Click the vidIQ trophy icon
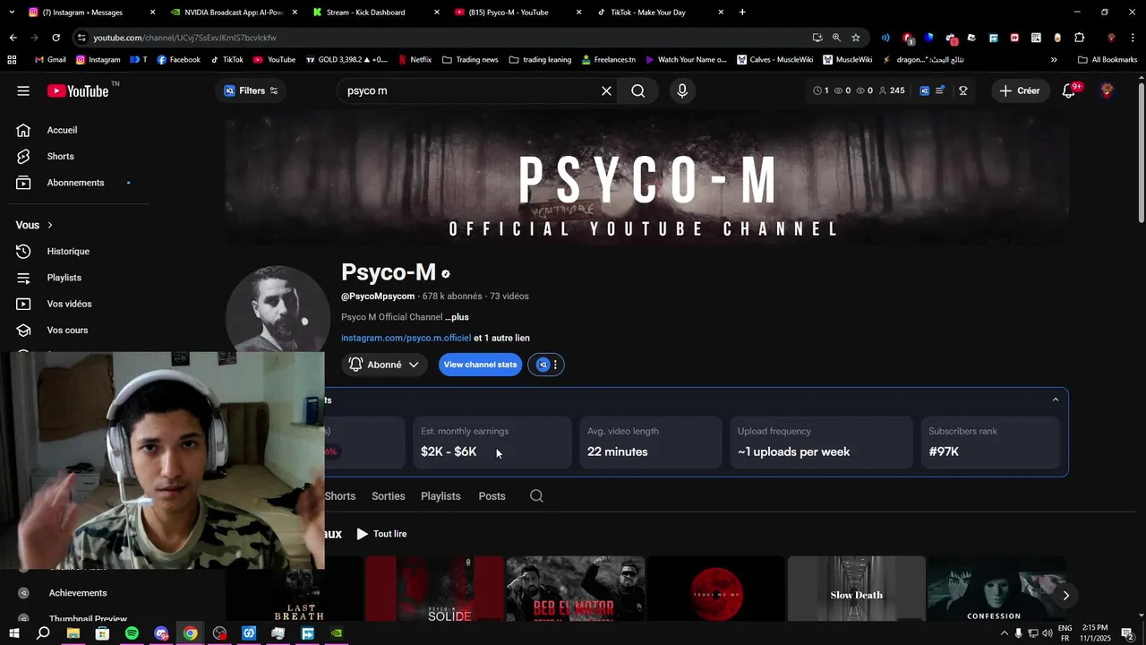The width and height of the screenshot is (1146, 645). (x=963, y=90)
